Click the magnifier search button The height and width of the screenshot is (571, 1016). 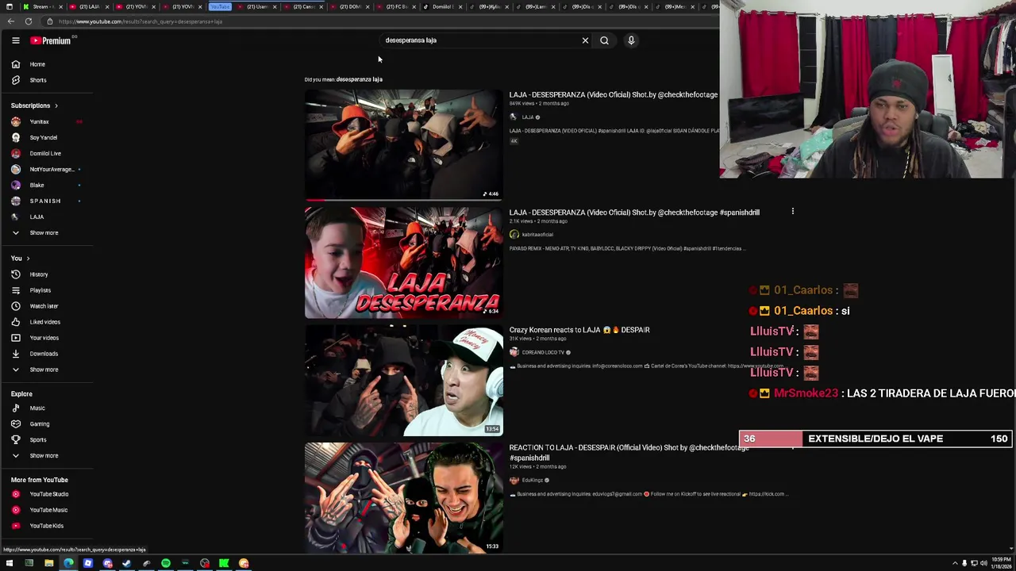click(604, 40)
